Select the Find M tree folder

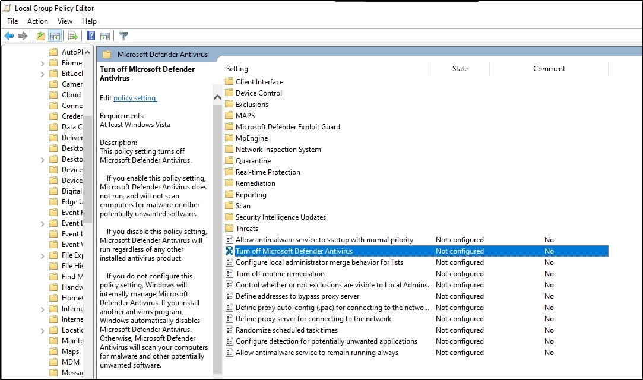[66, 276]
